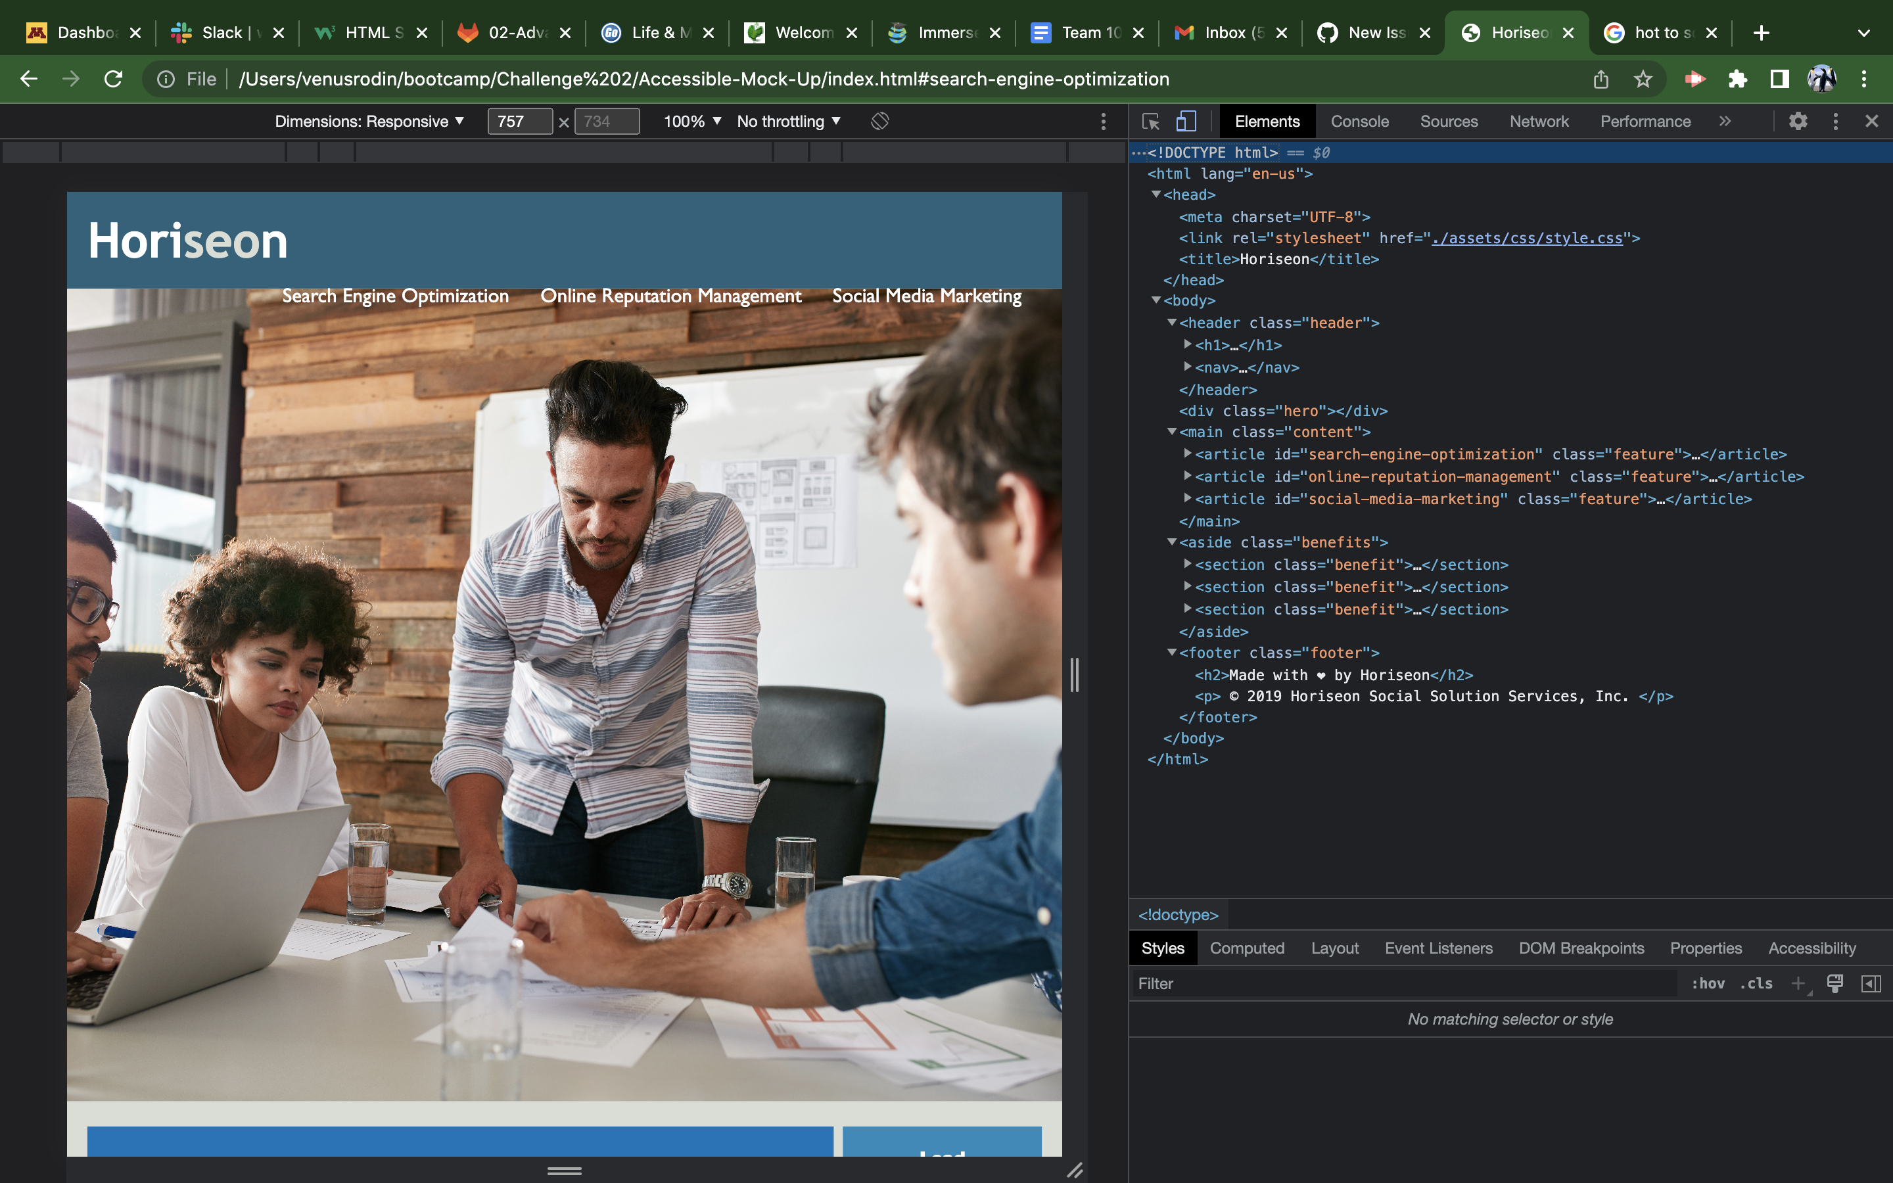The height and width of the screenshot is (1183, 1893).
Task: Toggle the :hov element state panel
Action: (x=1709, y=983)
